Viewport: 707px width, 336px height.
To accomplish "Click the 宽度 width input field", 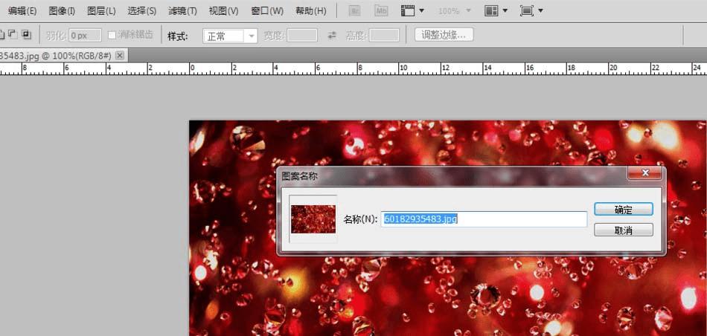I will (302, 35).
